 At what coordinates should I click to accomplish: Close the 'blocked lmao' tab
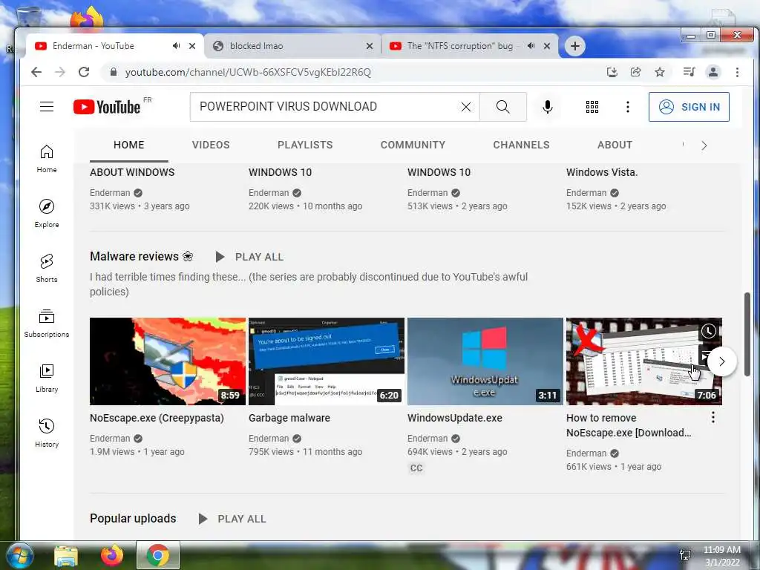tap(370, 46)
